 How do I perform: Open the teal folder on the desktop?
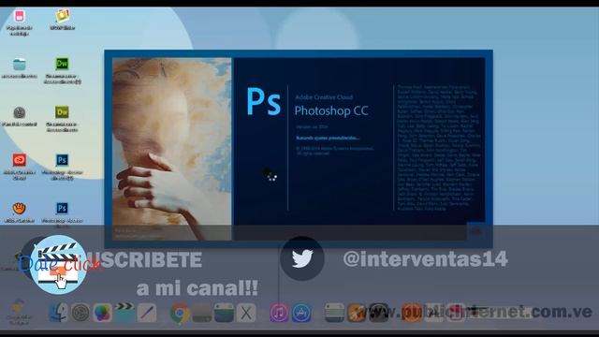[x=19, y=65]
